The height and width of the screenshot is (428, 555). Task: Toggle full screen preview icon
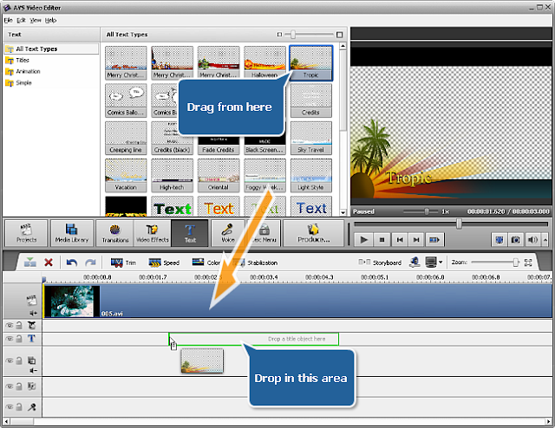click(499, 240)
